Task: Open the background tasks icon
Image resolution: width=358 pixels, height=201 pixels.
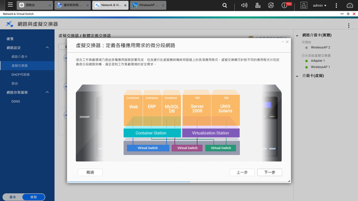Action: click(258, 5)
